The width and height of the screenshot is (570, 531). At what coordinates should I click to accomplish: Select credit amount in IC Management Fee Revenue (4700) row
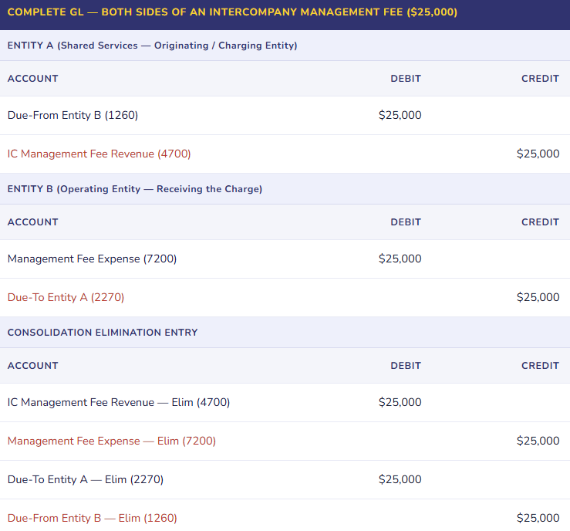pos(538,154)
